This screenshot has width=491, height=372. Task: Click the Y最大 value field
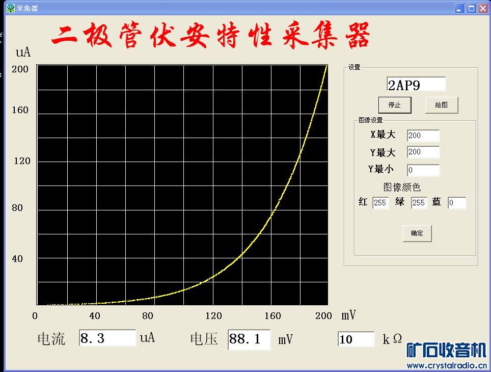tap(423, 152)
